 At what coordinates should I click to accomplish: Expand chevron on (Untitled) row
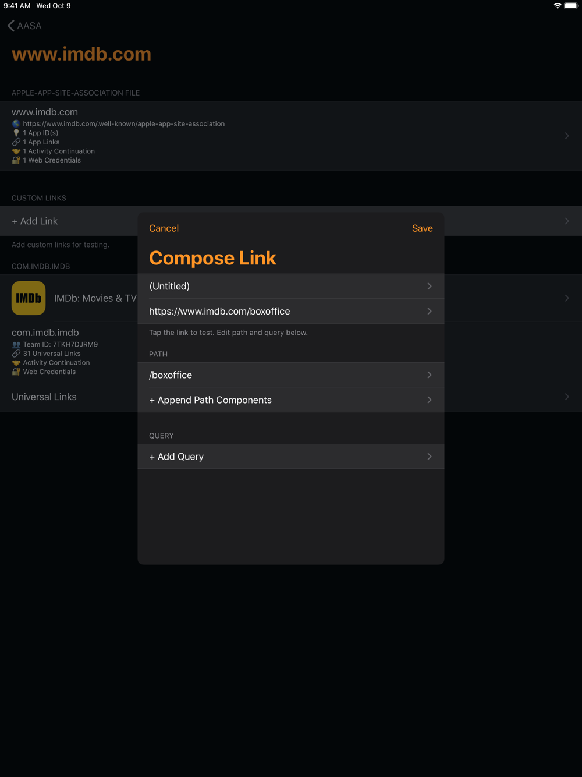[430, 287]
